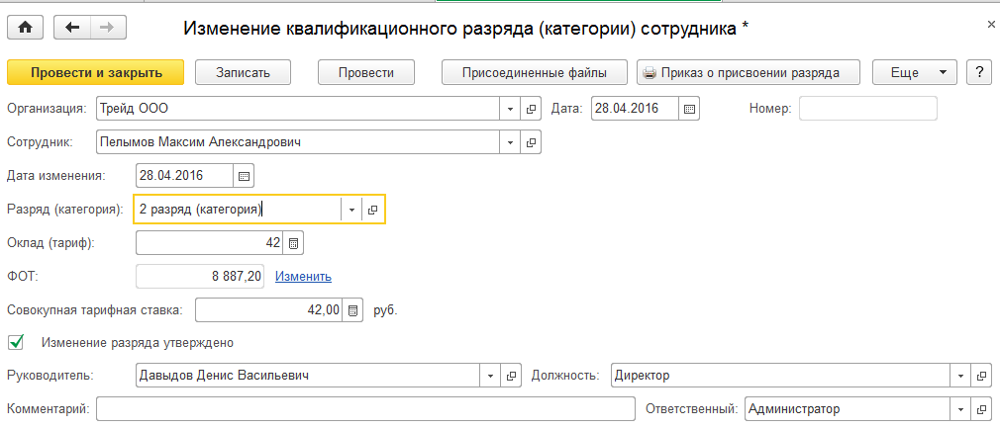Open calculator for Оклад (тариф) field

(x=293, y=243)
